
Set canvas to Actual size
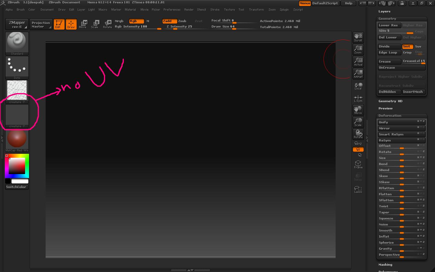[358, 62]
